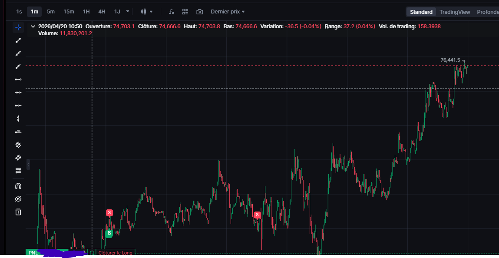This screenshot has height=258, width=499.
Task: Click the S sell marker in the chart middle
Action: (x=257, y=215)
